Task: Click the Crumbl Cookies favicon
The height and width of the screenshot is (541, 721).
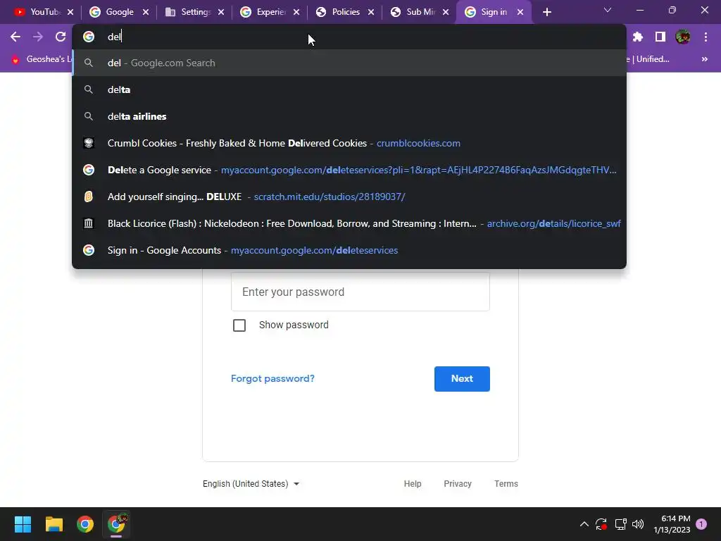Action: tap(89, 143)
